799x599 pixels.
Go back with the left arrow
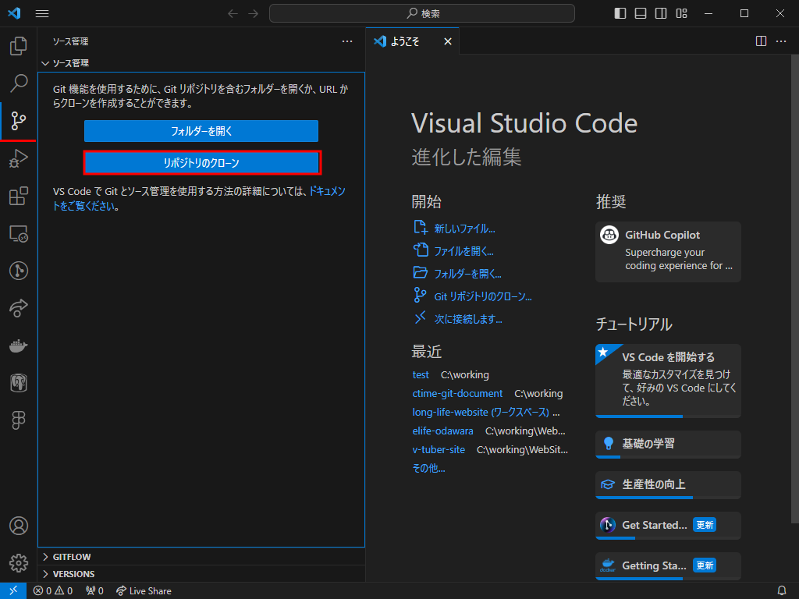point(233,14)
